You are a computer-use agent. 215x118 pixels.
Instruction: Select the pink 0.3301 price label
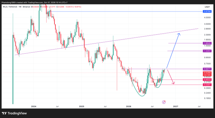[x=207, y=85]
